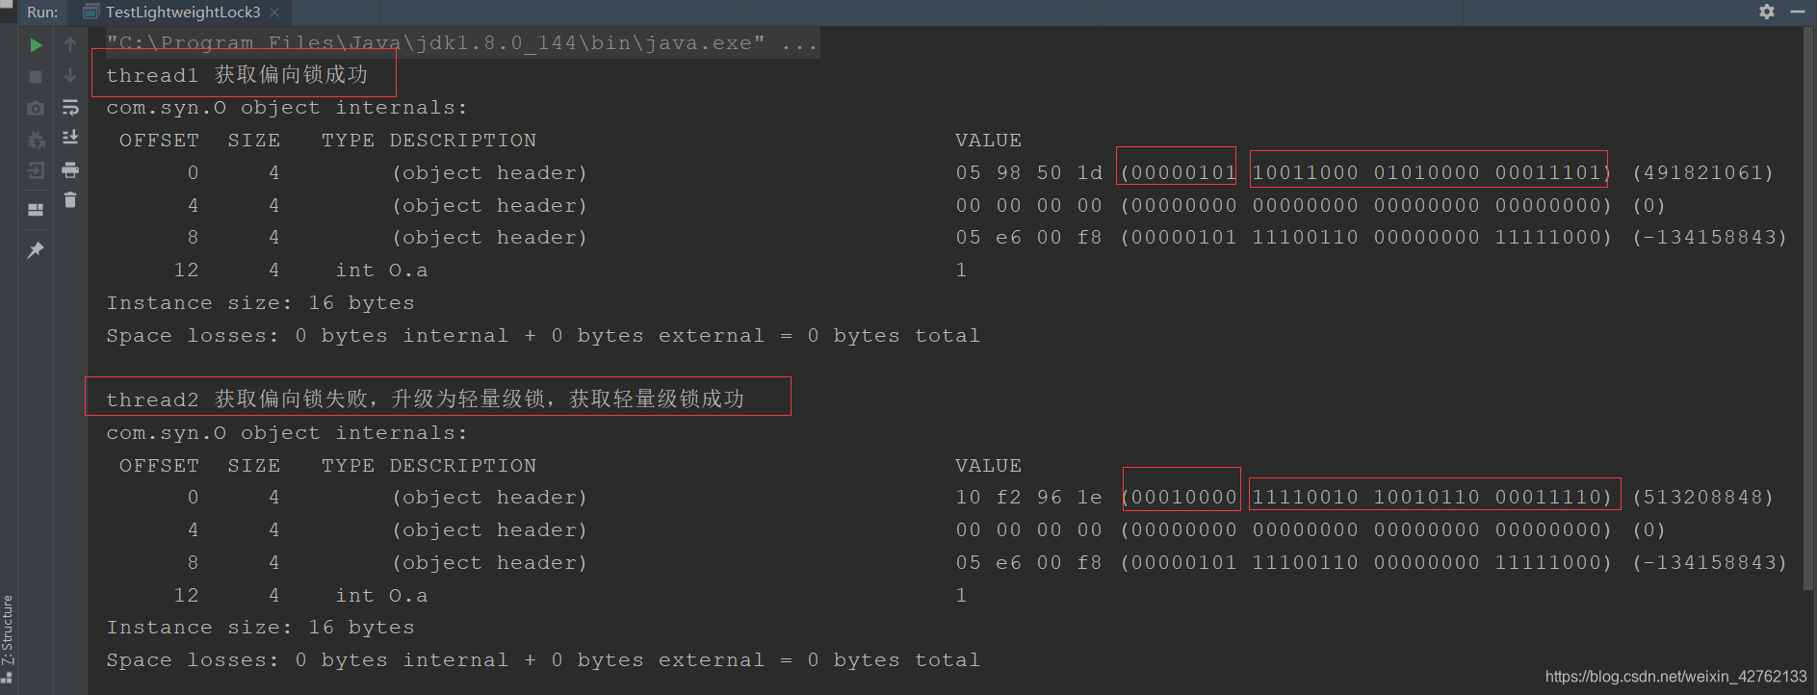Open the Z: Structure side tab
1817x695 pixels.
(8, 630)
